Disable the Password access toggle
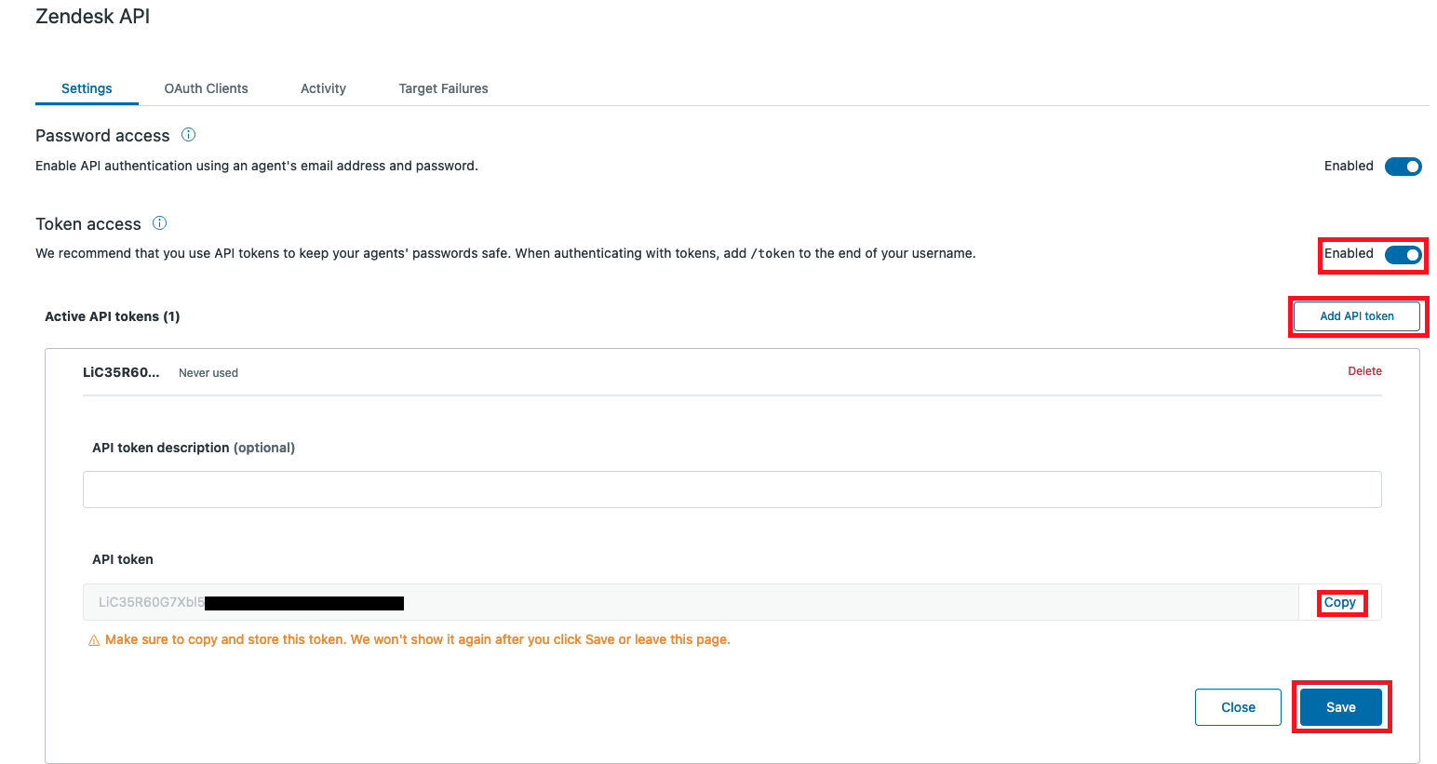Screen dimensions: 1437x764 tap(1403, 167)
